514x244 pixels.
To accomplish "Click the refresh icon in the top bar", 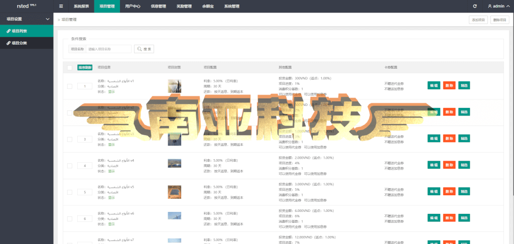I will pyautogui.click(x=475, y=6).
